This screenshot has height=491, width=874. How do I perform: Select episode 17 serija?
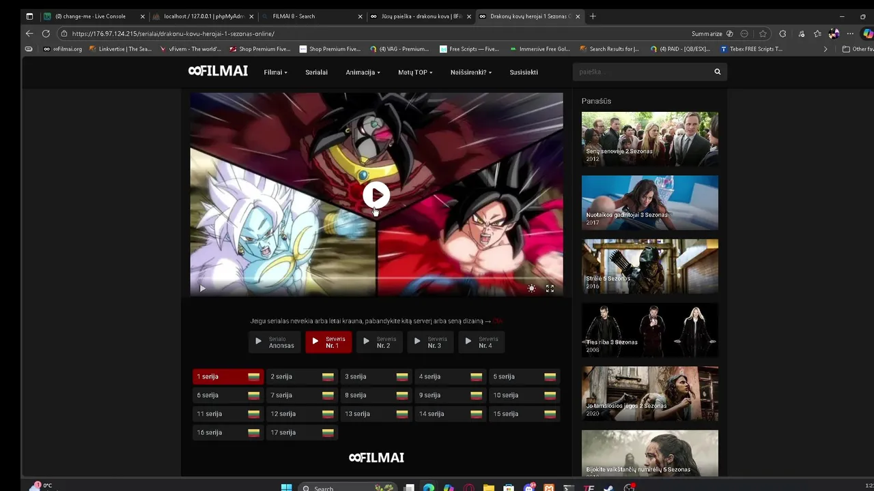tap(302, 432)
